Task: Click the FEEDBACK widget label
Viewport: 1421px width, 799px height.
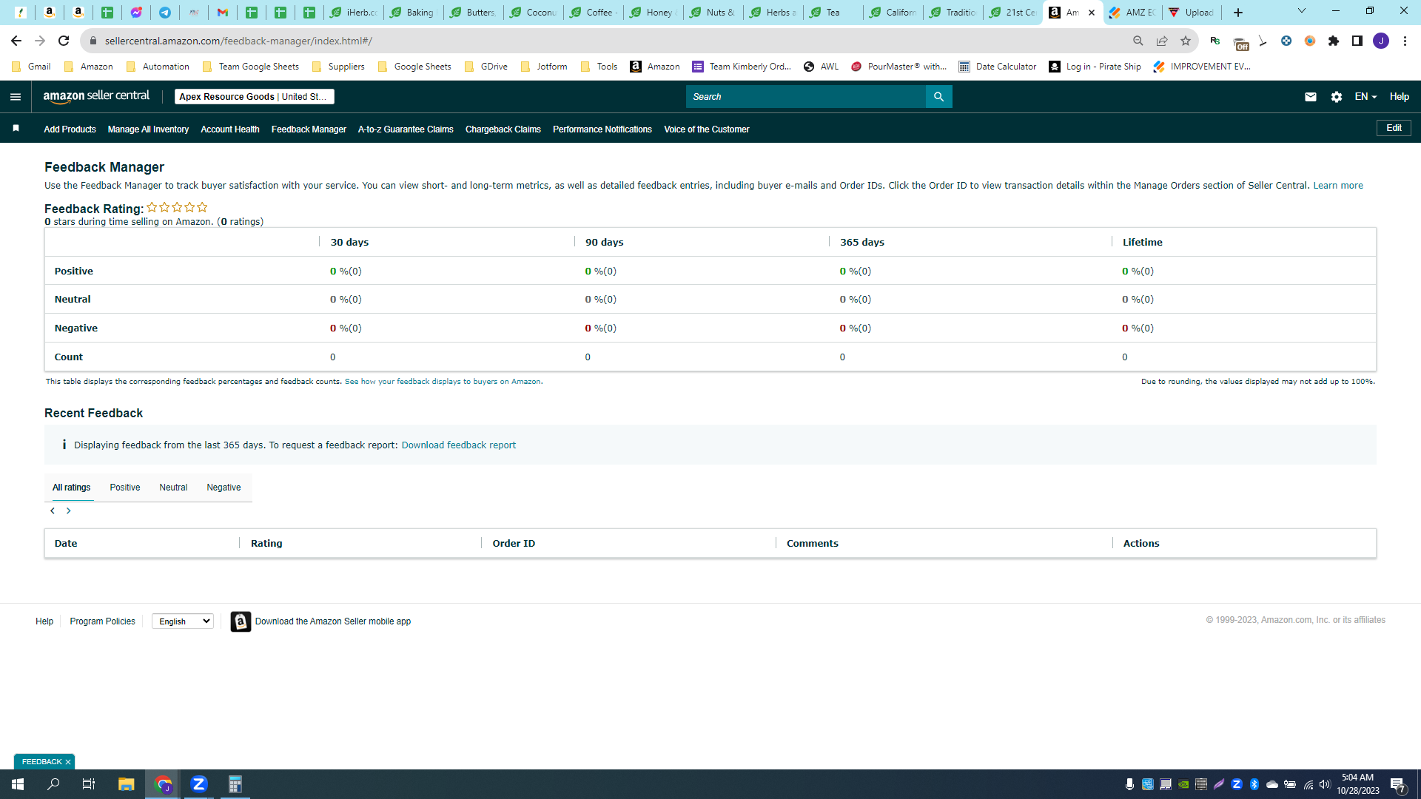Action: point(42,762)
